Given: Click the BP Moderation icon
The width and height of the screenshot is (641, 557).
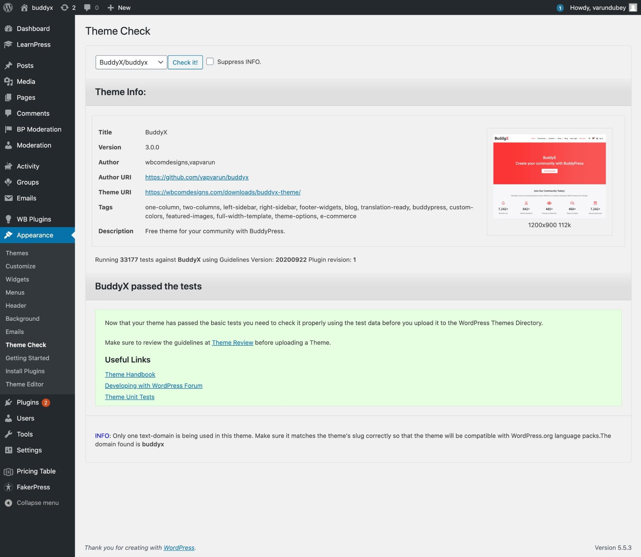Looking at the screenshot, I should point(9,129).
